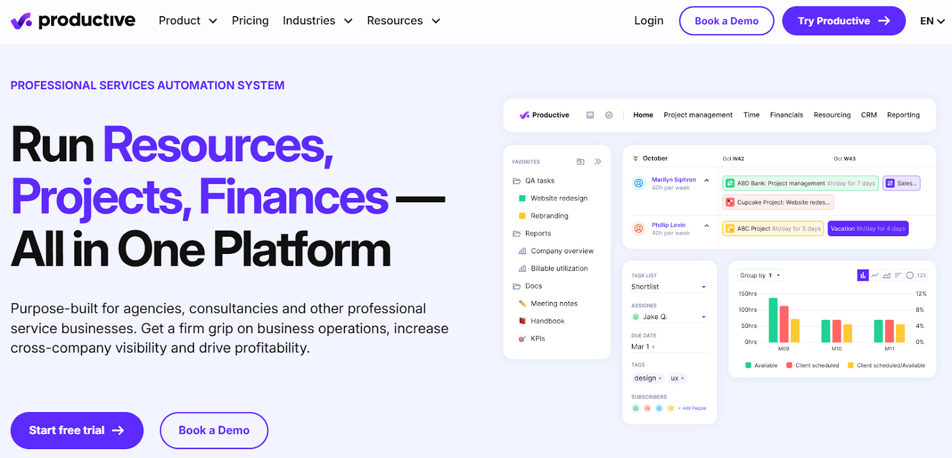This screenshot has height=458, width=952.
Task: Click the green Available legend swatch
Action: click(x=749, y=365)
